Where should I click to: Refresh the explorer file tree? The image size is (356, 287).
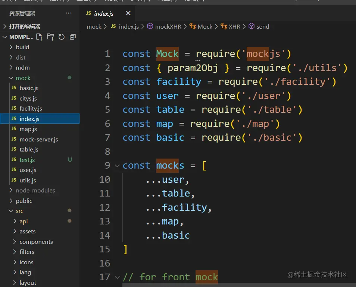tap(62, 37)
